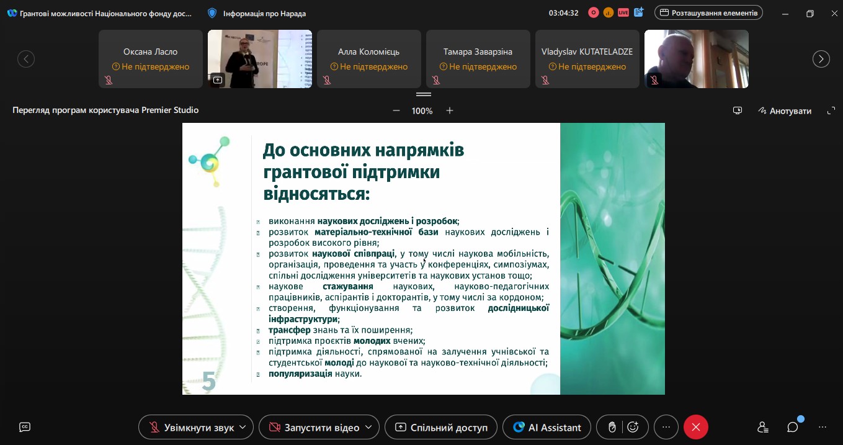Open the chat panel icon
Viewport: 843px width, 445px height.
pos(792,427)
